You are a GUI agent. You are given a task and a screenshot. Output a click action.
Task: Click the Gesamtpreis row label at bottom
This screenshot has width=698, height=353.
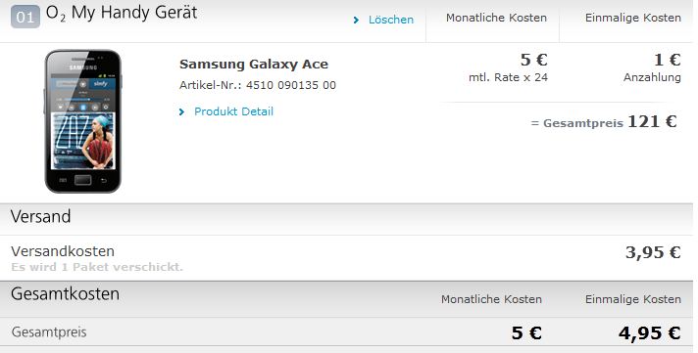[49, 332]
